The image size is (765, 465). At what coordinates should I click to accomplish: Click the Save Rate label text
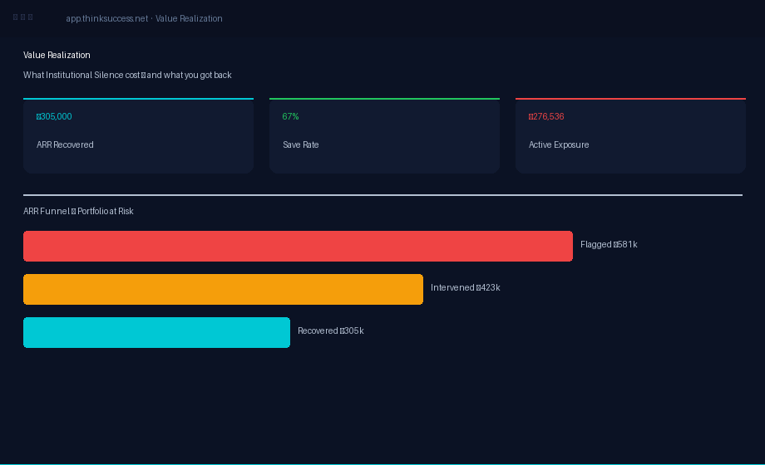click(301, 144)
